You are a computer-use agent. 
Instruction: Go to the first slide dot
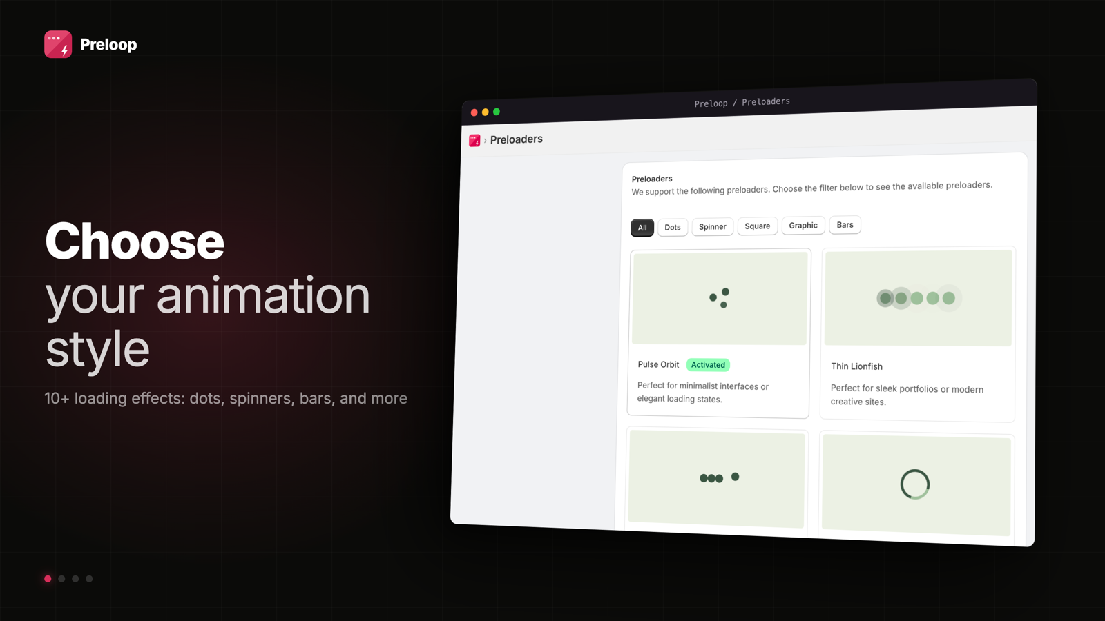48,579
